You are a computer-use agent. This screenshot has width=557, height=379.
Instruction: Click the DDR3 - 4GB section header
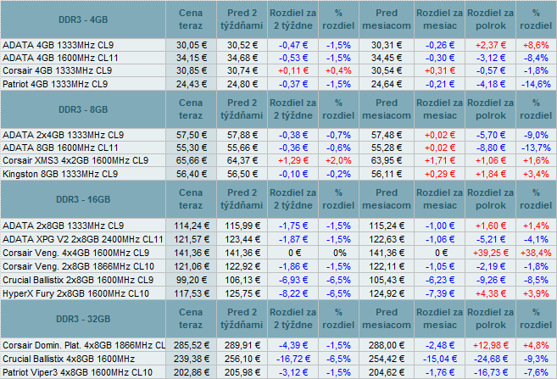coord(83,20)
